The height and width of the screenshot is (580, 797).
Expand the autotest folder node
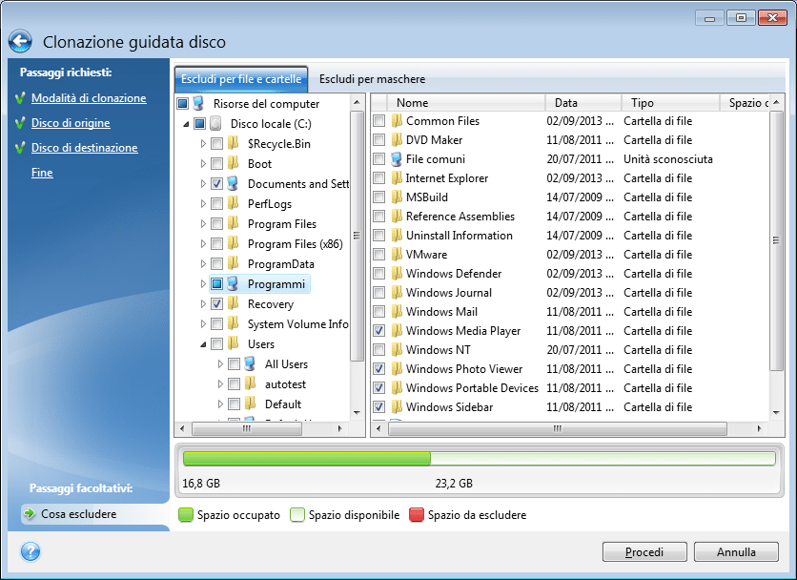[221, 383]
